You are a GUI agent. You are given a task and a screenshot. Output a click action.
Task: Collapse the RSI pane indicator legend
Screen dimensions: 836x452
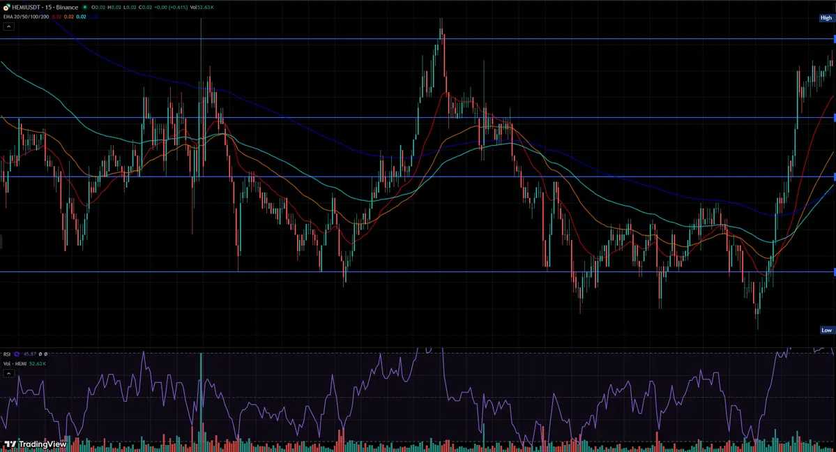(x=8, y=373)
